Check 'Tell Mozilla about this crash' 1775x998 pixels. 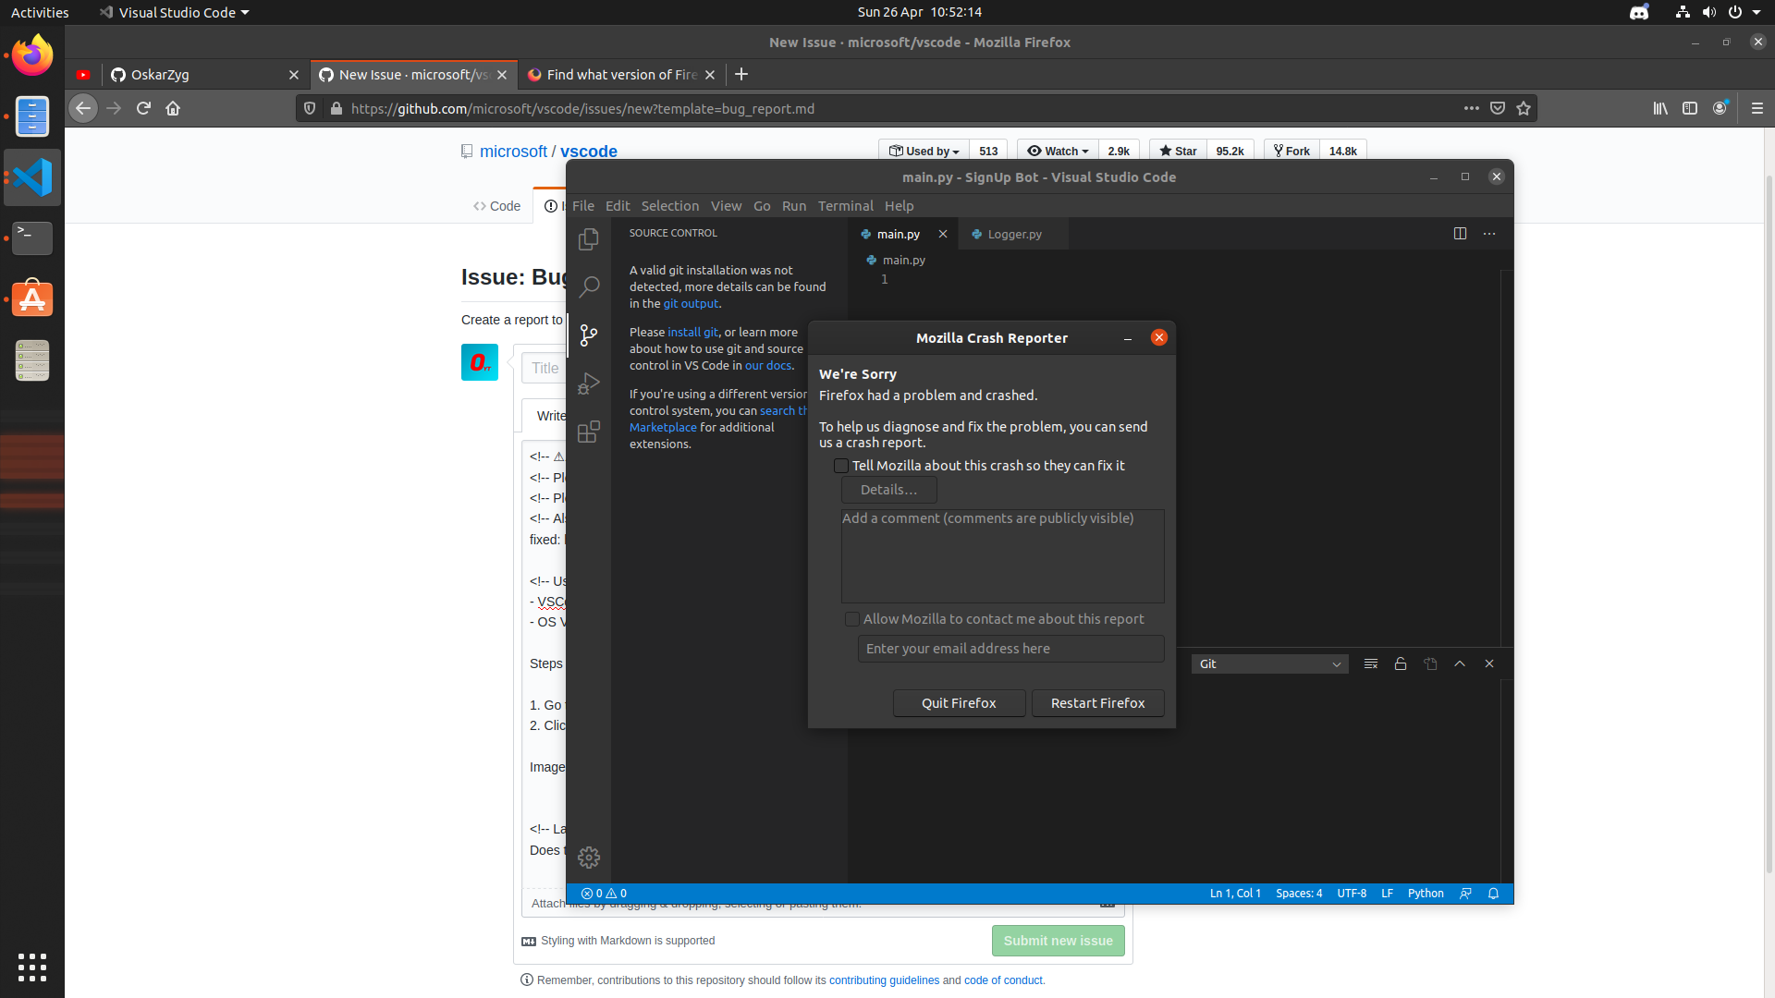[x=841, y=466]
